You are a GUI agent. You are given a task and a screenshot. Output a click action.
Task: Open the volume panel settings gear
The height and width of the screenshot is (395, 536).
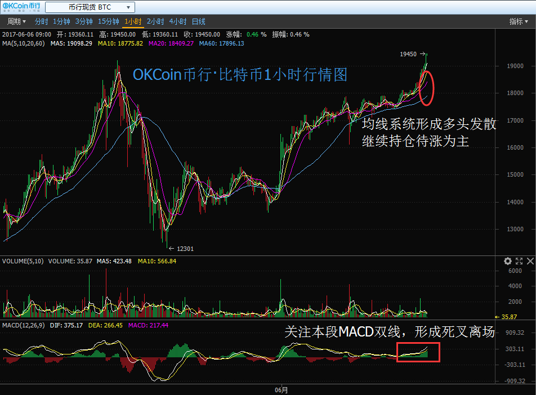tap(508, 261)
